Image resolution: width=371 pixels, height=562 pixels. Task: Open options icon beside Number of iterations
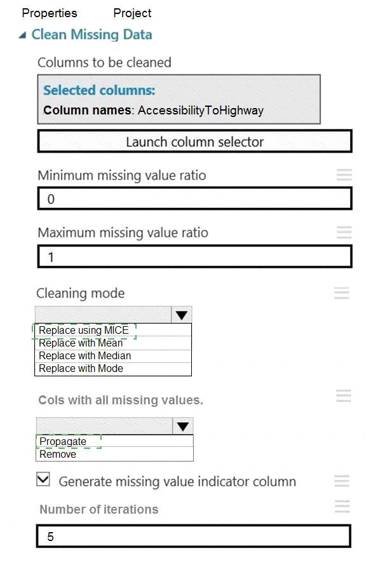tap(342, 506)
